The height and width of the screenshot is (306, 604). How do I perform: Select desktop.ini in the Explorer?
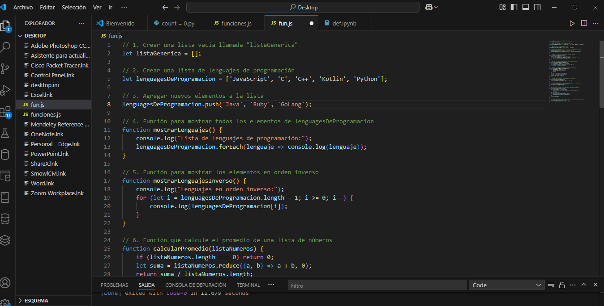[54, 85]
